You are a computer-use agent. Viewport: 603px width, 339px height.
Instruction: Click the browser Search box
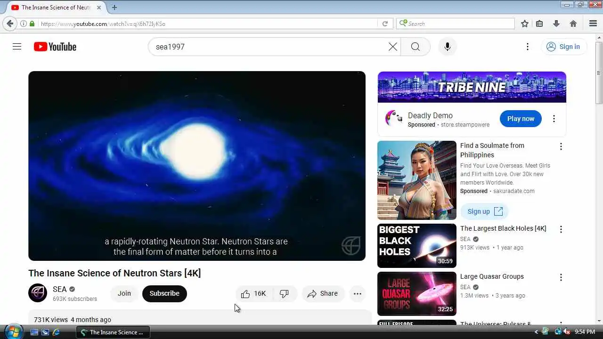pyautogui.click(x=456, y=24)
